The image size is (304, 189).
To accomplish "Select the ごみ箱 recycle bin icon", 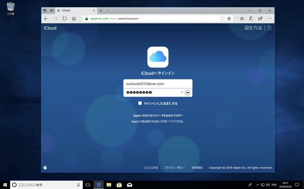I will pyautogui.click(x=10, y=9).
